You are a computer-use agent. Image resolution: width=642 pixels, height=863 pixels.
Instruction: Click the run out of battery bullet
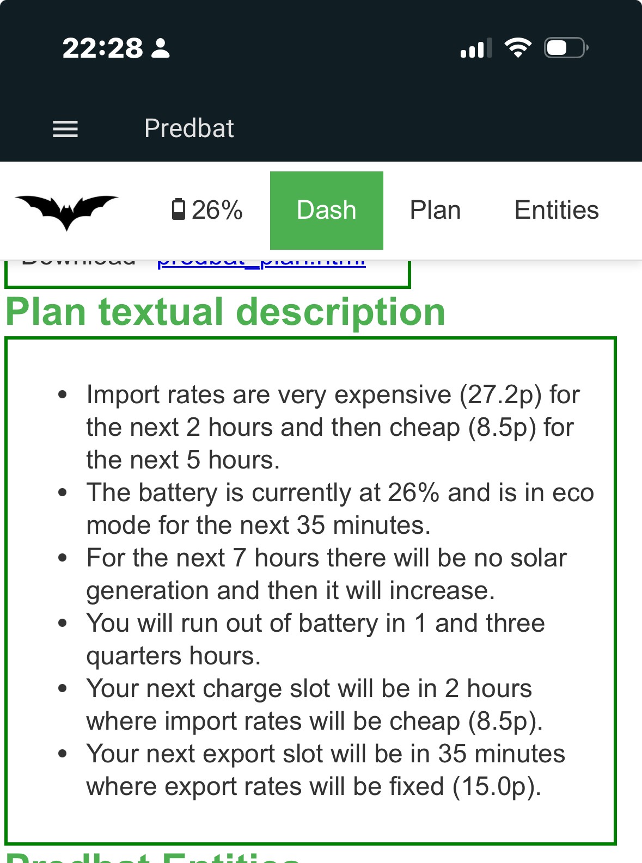(x=316, y=639)
